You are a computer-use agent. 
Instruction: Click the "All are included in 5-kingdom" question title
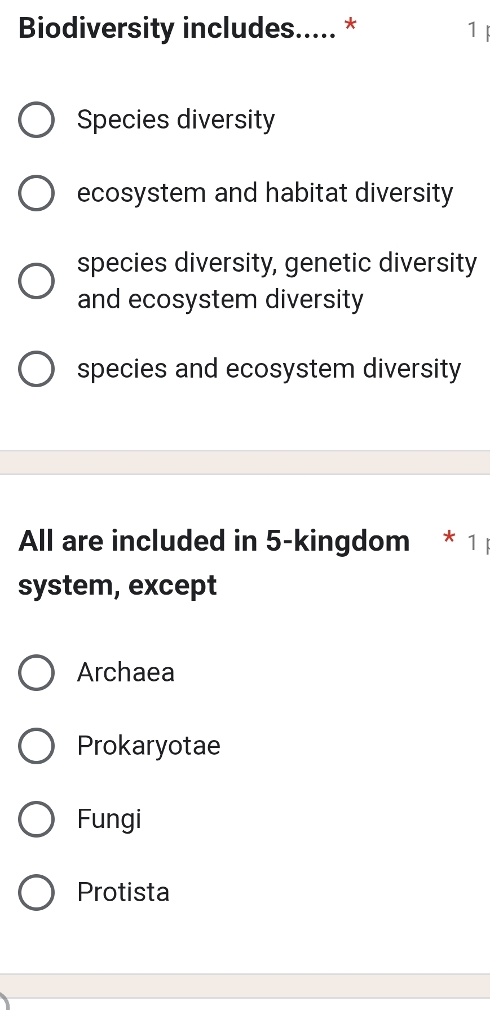214,541
